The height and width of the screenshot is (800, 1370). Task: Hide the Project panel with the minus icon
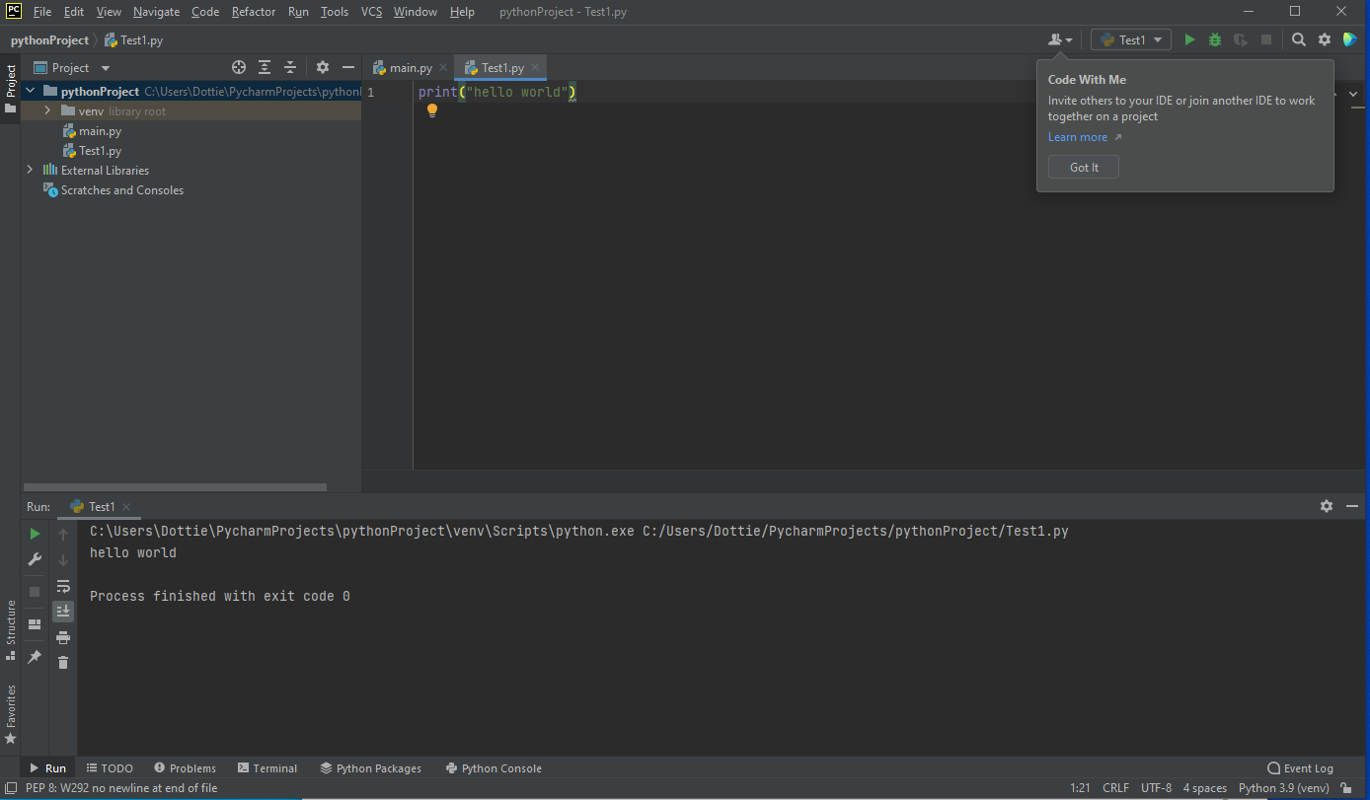coord(348,67)
